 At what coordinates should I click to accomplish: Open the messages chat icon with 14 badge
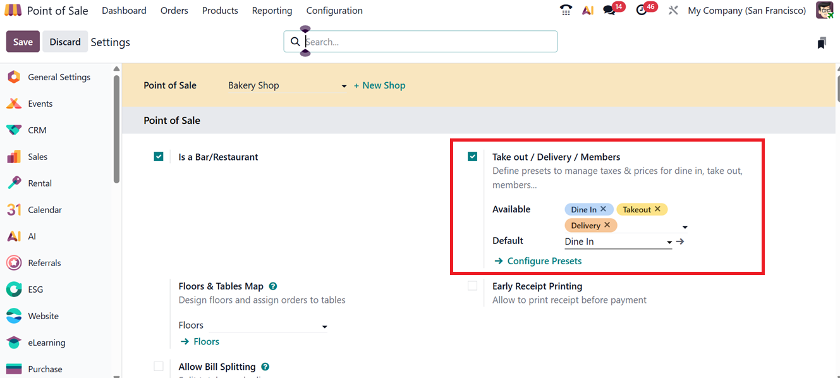pos(610,10)
